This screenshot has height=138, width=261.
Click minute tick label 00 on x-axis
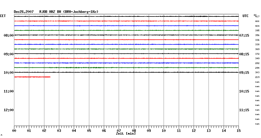pos(14,131)
